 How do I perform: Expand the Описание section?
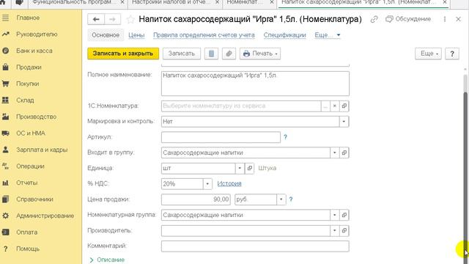click(107, 260)
